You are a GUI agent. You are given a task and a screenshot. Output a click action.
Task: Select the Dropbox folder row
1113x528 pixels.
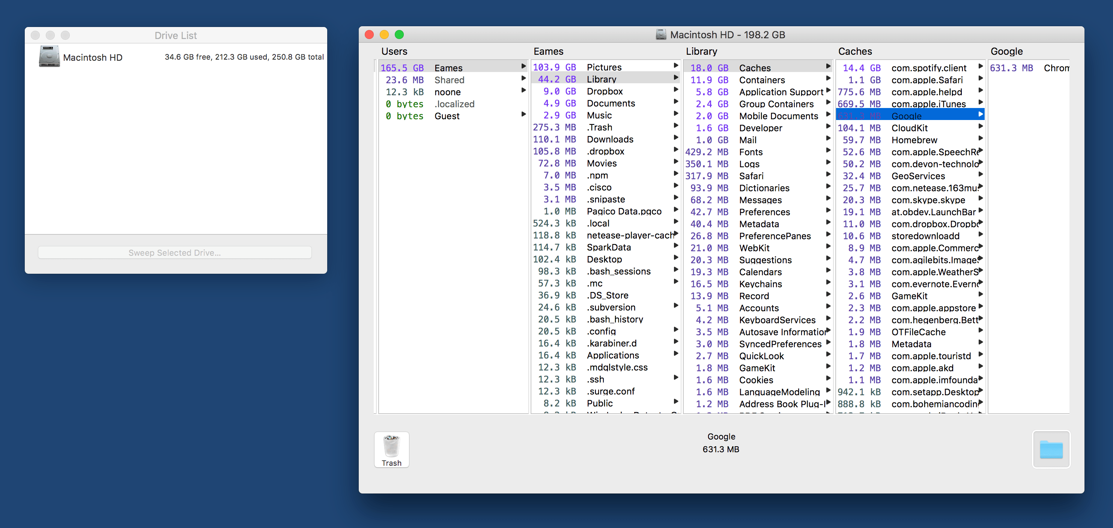coord(604,91)
